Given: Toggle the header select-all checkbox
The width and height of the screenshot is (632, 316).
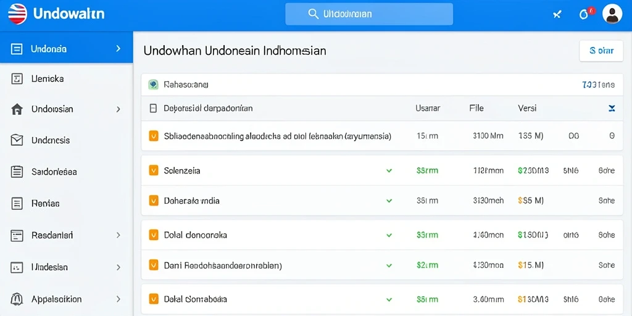Looking at the screenshot, I should click(153, 109).
